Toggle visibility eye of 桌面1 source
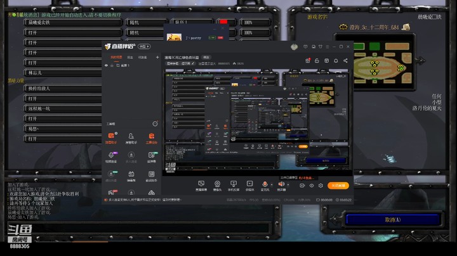457x256 pixels. point(106,65)
